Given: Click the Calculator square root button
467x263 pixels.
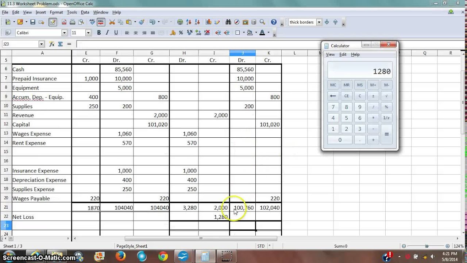Looking at the screenshot, I should tap(386, 96).
